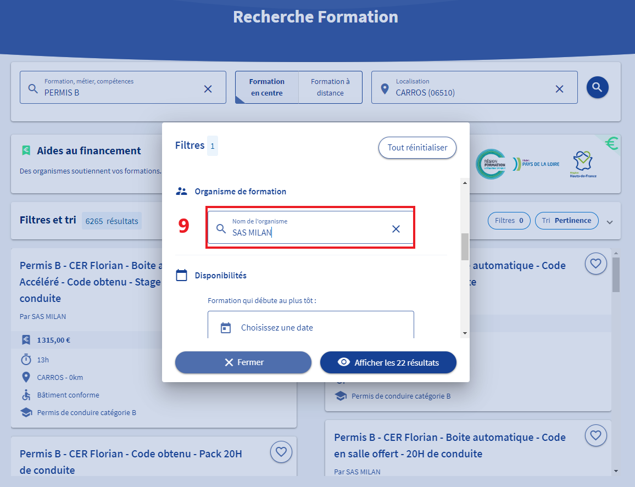Favorite the Code obtenu Pack 20H course
Viewport: 635px width, 487px height.
pos(281,452)
